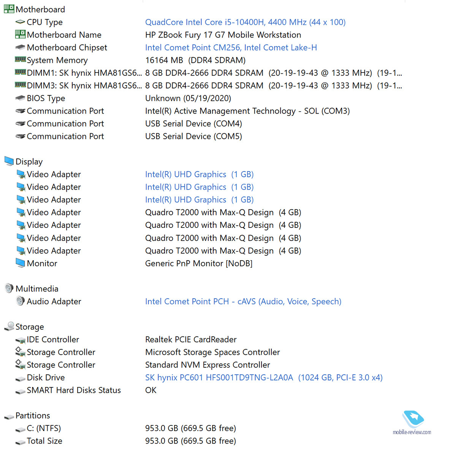Click the 'Disk Drive' field label
Image resolution: width=456 pixels, height=455 pixels.
pyautogui.click(x=46, y=378)
